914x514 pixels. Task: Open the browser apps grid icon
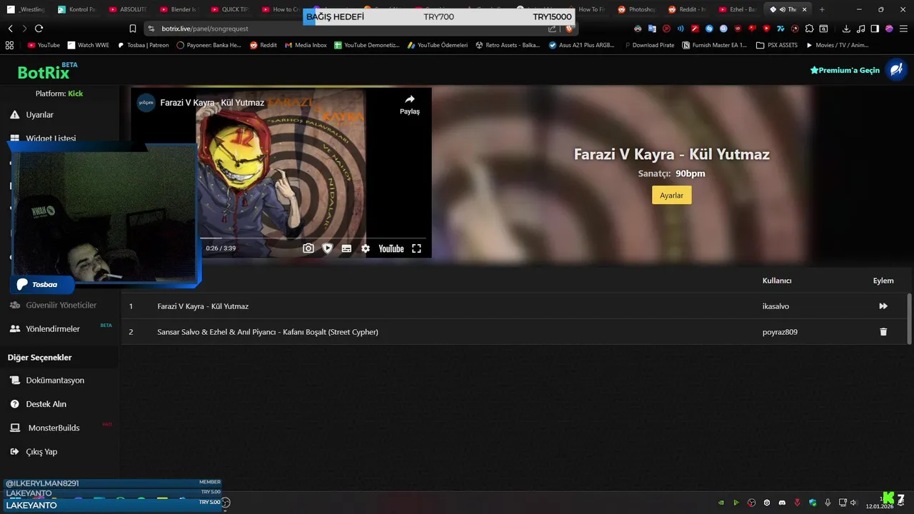(9, 45)
